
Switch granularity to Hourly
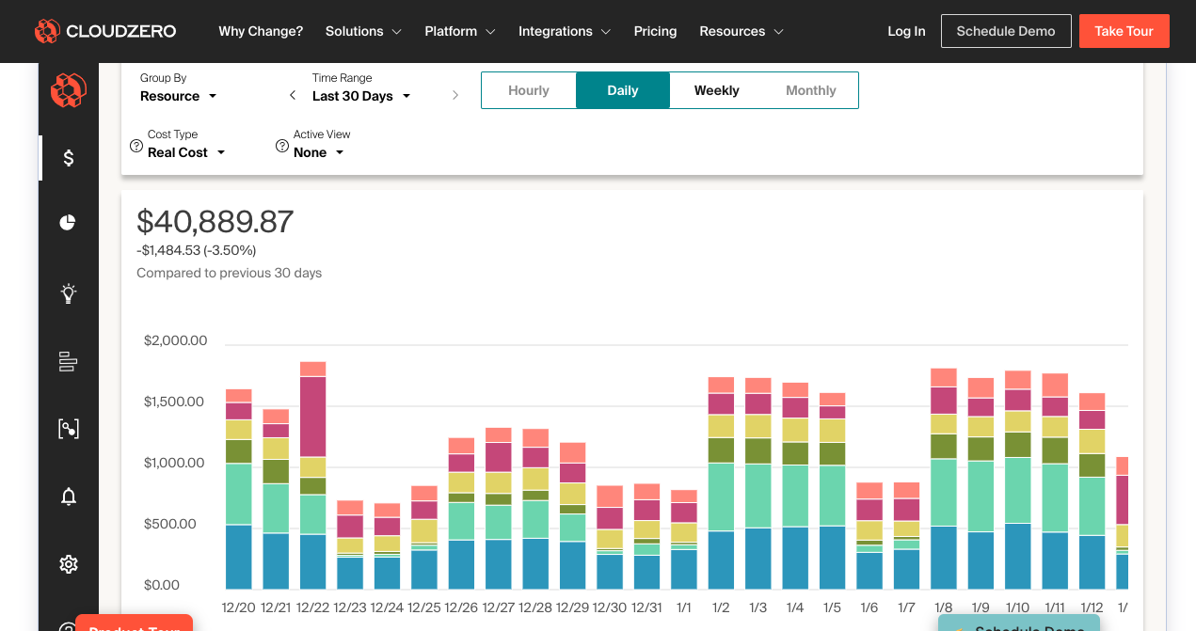pyautogui.click(x=529, y=90)
